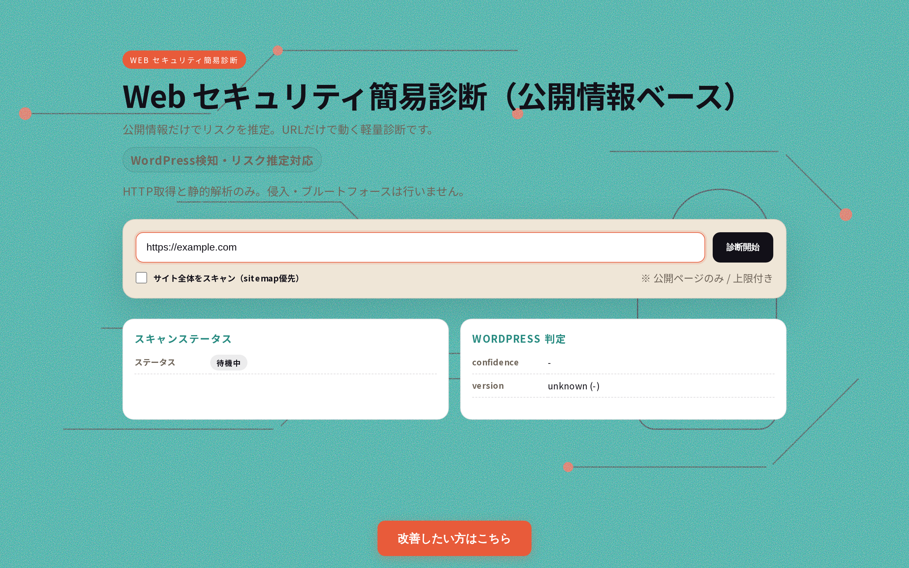909x568 pixels.
Task: Start diagnosis with the 診断開始 button
Action: pos(743,247)
